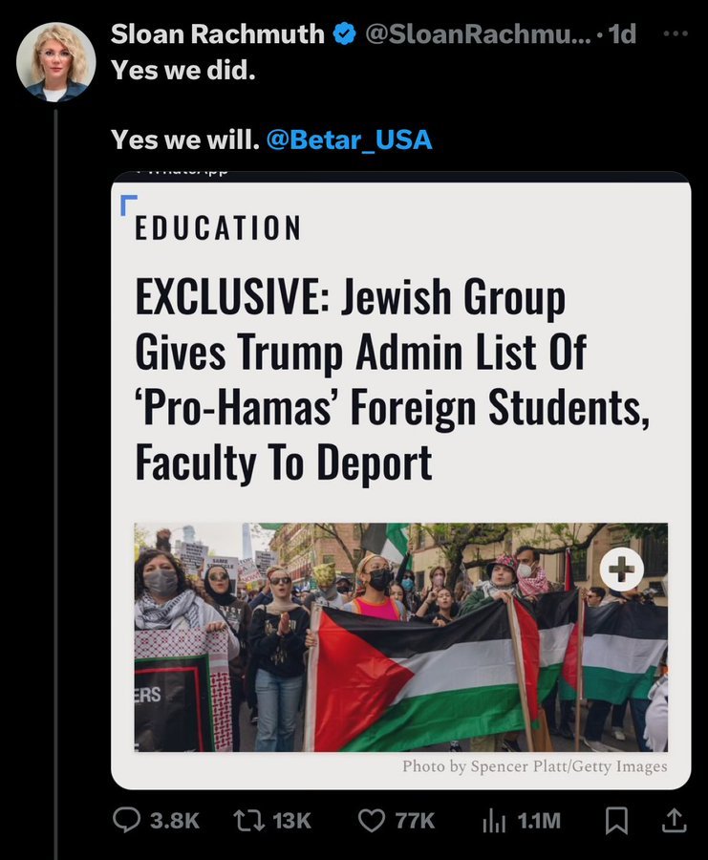This screenshot has width=708, height=860.
Task: Click the 13K reposts count
Action: [x=291, y=821]
